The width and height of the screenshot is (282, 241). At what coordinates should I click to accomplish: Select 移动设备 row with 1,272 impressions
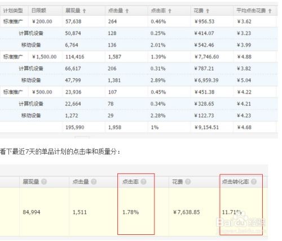pos(139,115)
